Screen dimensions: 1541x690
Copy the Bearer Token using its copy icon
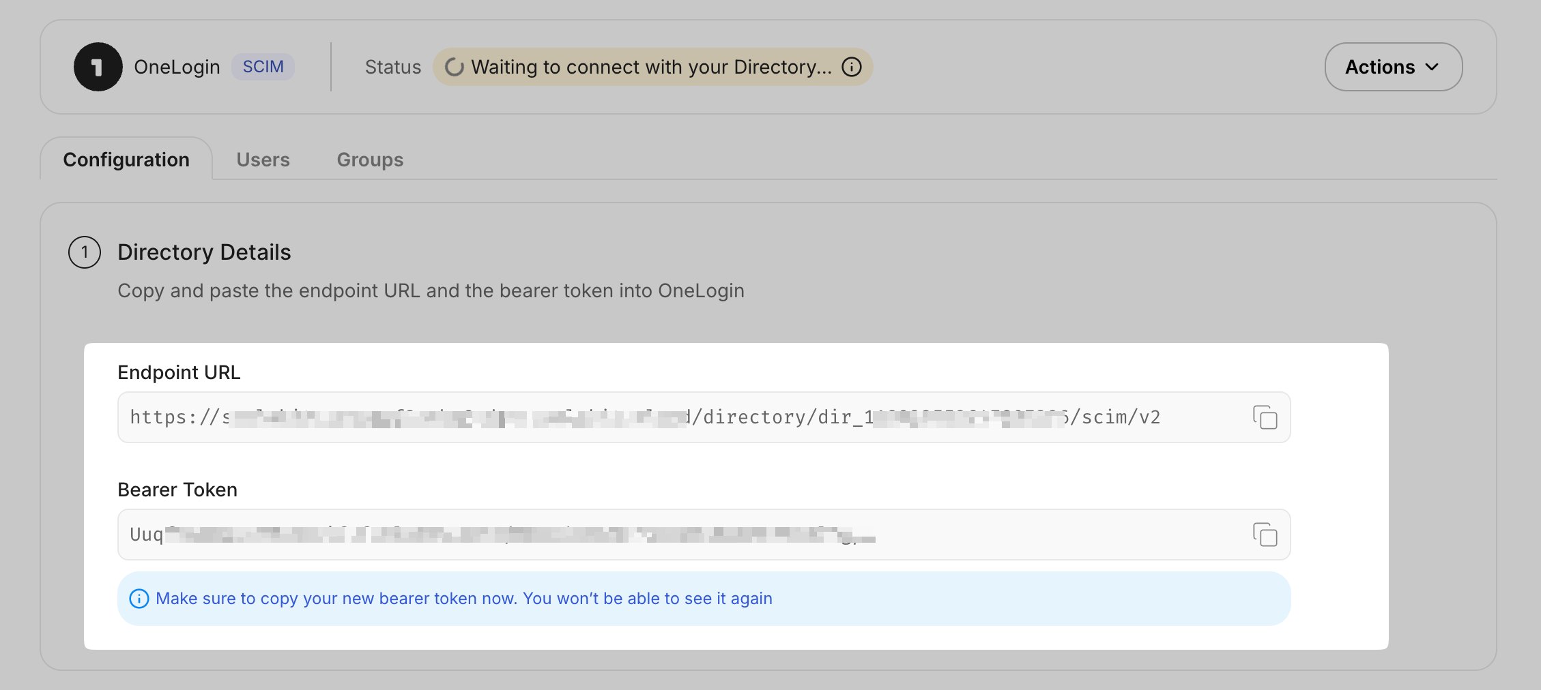pos(1267,535)
